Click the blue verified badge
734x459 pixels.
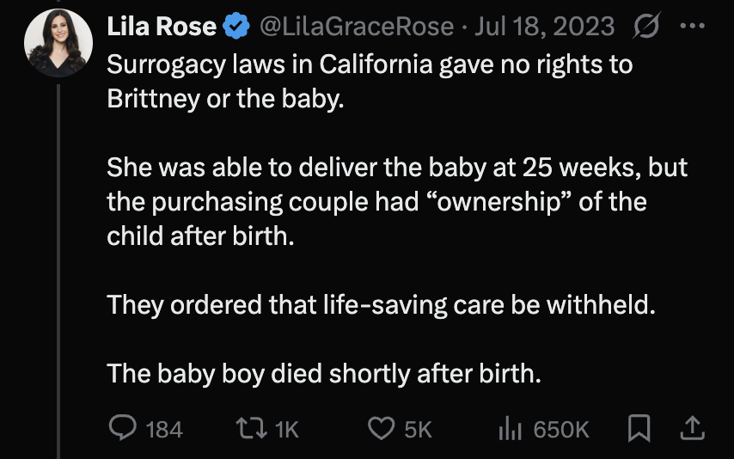coord(235,27)
